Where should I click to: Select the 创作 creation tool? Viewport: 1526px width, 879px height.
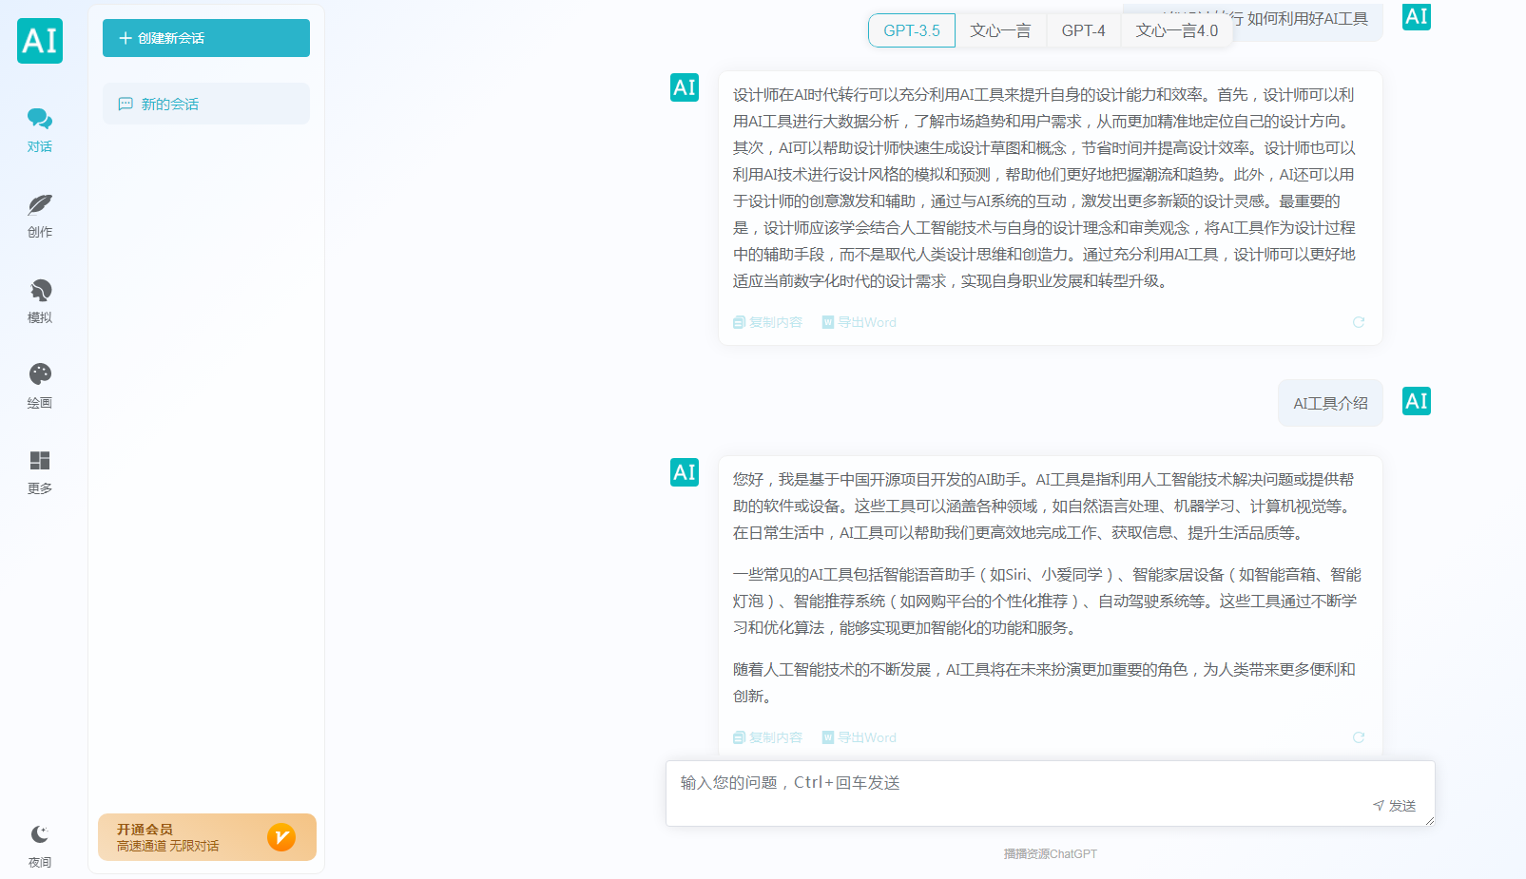[x=39, y=214]
